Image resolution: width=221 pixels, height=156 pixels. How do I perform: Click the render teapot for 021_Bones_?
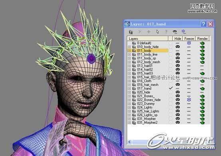point(202,96)
